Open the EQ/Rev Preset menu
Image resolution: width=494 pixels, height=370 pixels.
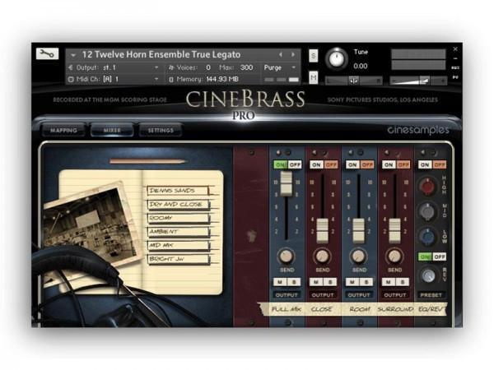pos(431,295)
